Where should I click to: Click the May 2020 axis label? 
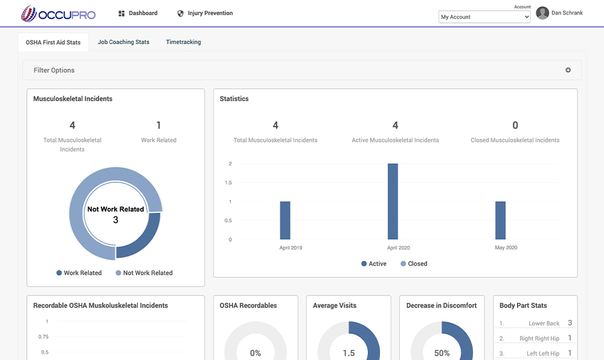pyautogui.click(x=506, y=248)
